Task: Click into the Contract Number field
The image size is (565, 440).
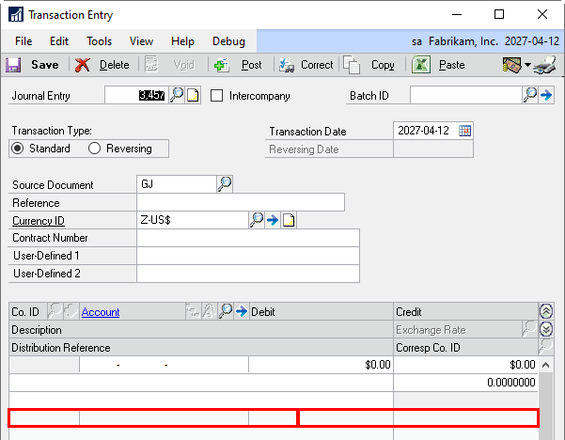Action: click(x=248, y=238)
